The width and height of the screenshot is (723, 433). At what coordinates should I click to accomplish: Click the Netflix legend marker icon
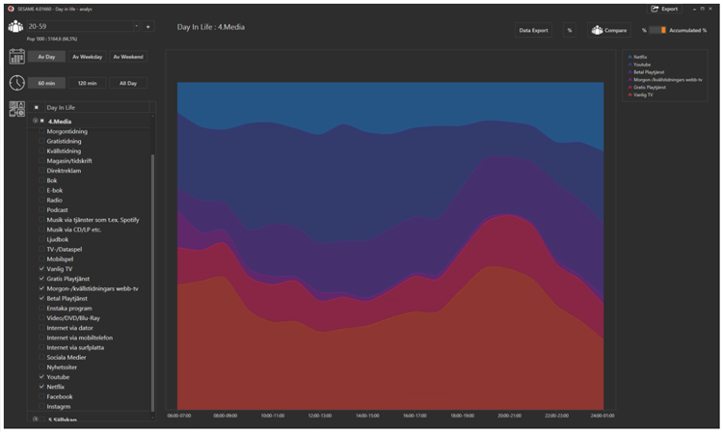coord(630,57)
